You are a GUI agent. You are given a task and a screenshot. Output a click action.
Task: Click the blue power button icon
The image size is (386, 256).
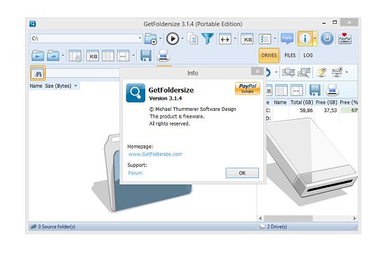[327, 39]
